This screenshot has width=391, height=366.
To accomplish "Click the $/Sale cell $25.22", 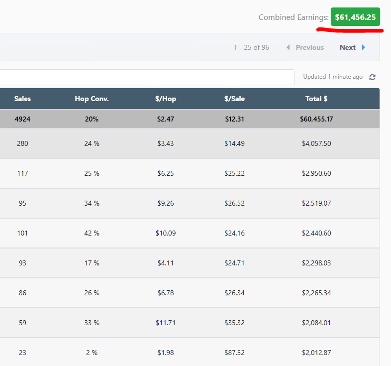I will tap(234, 173).
